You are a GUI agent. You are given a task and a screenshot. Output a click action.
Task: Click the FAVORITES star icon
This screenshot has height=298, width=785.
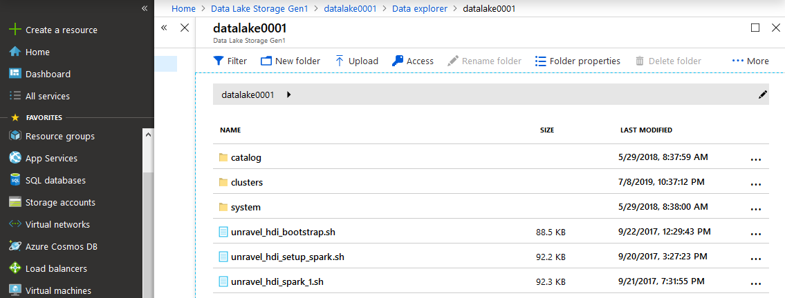(15, 118)
